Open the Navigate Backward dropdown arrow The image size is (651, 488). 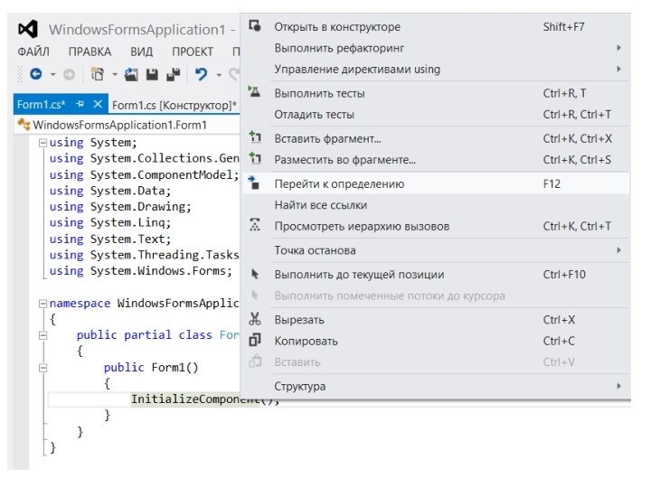click(x=52, y=75)
